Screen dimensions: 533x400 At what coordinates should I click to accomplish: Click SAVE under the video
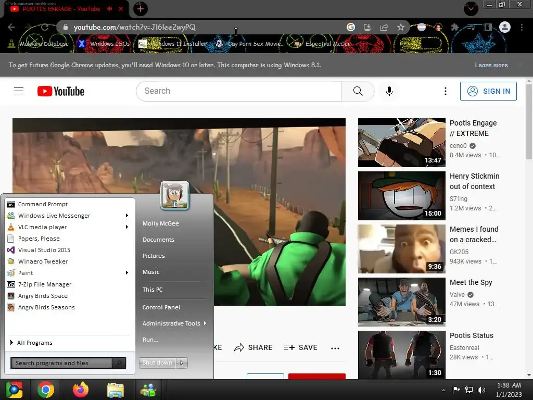(x=301, y=347)
